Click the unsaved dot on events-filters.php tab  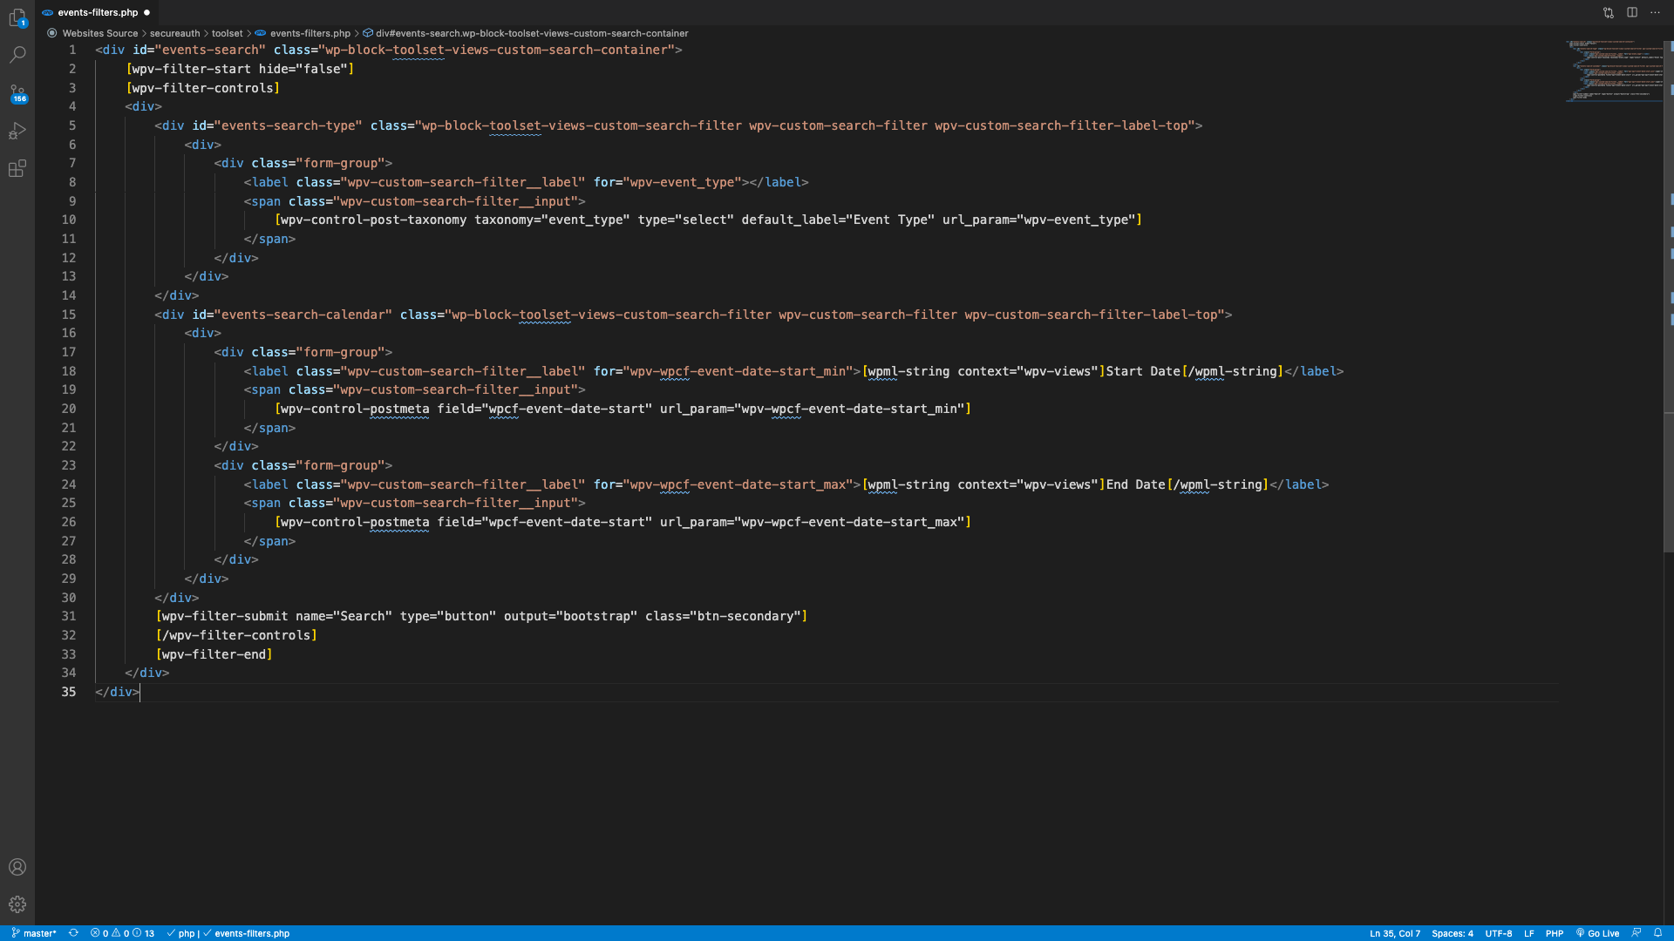pyautogui.click(x=146, y=12)
